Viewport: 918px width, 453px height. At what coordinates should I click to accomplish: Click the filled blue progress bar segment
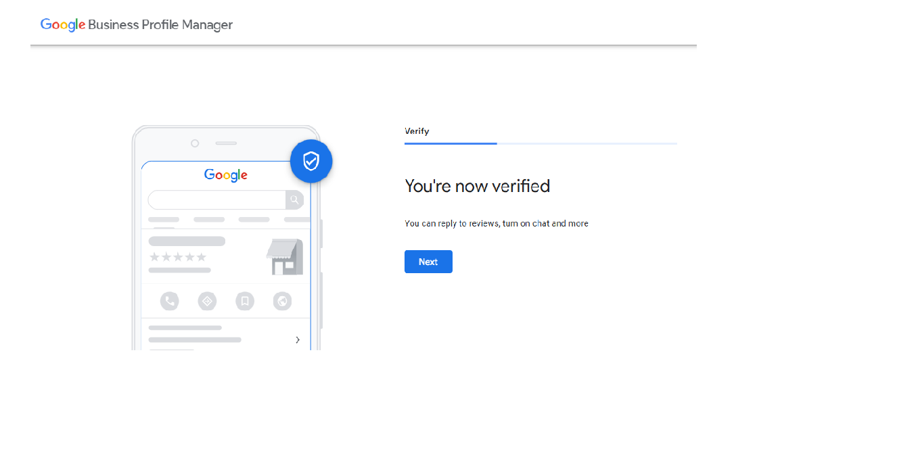click(x=451, y=143)
